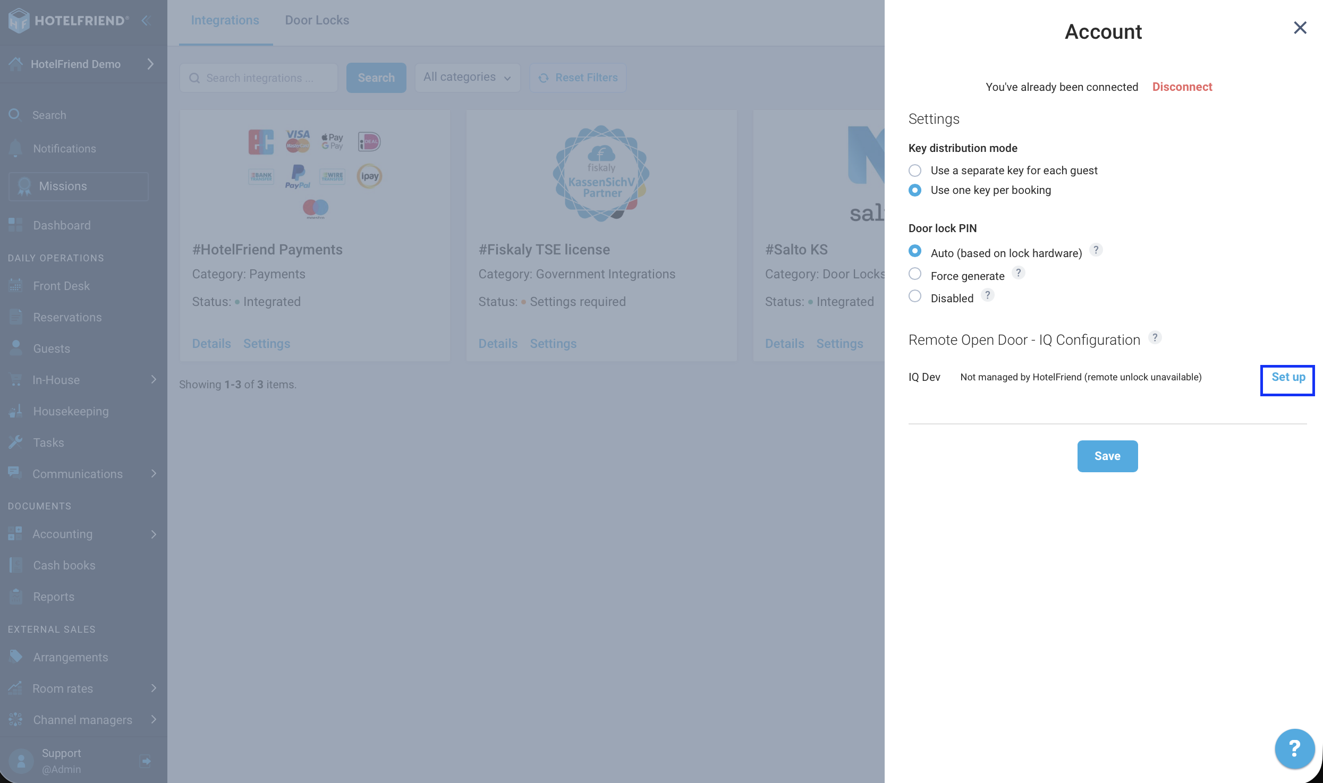This screenshot has height=783, width=1323.
Task: Expand the In-House sidebar submenu
Action: pos(154,379)
